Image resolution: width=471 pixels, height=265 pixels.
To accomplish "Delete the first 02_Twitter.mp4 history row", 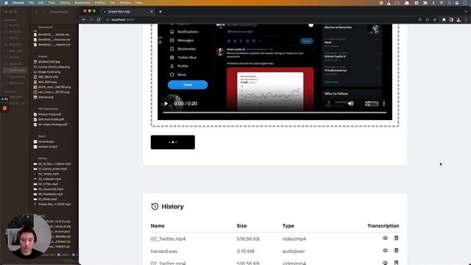I will point(396,239).
